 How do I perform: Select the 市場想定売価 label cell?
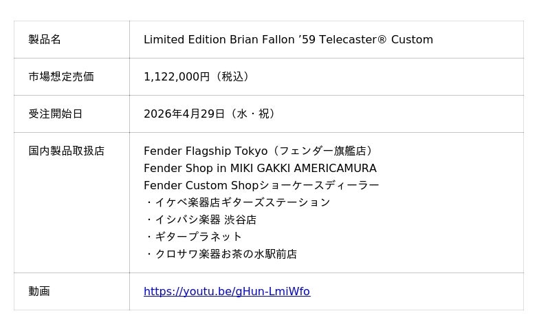coord(61,77)
